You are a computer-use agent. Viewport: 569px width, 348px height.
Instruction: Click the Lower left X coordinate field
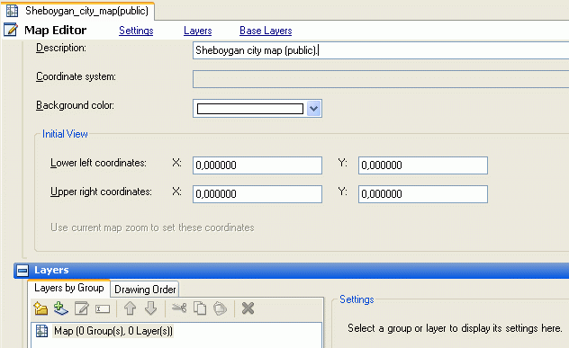pos(257,165)
